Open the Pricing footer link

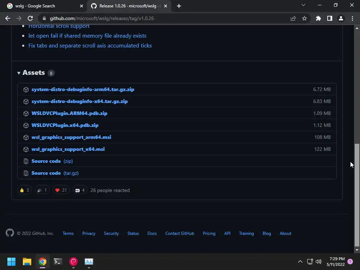[x=209, y=233]
